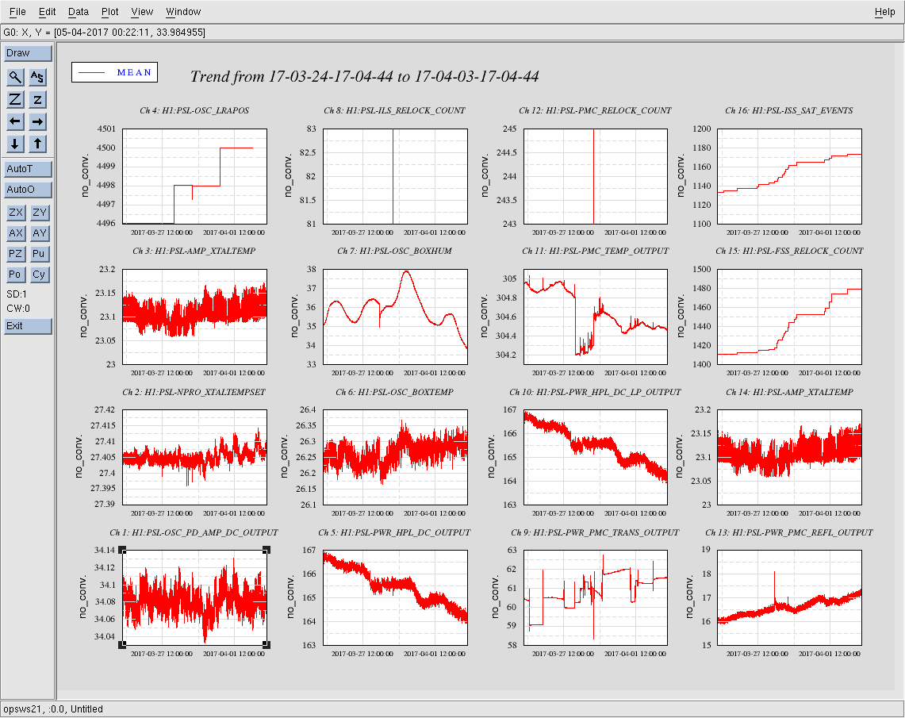Select the H1:PSL-PMC_TEMP_OUTPUT plot
The height and width of the screenshot is (718, 905).
(x=596, y=317)
